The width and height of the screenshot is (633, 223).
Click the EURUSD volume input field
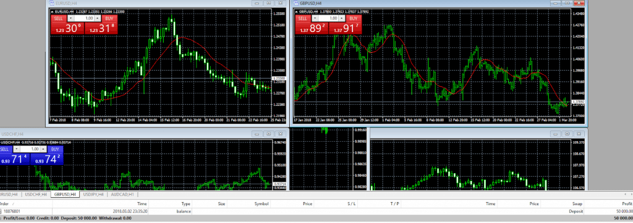[84, 18]
